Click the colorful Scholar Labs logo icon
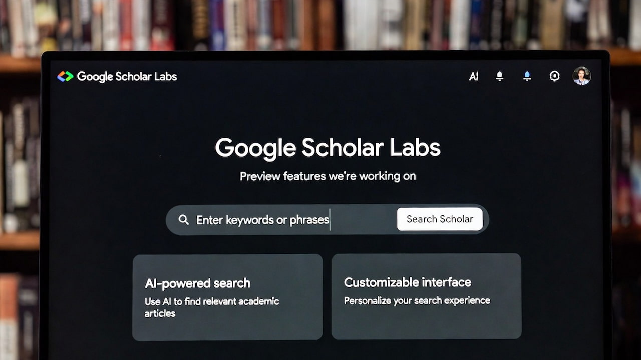The width and height of the screenshot is (641, 360). pyautogui.click(x=66, y=76)
